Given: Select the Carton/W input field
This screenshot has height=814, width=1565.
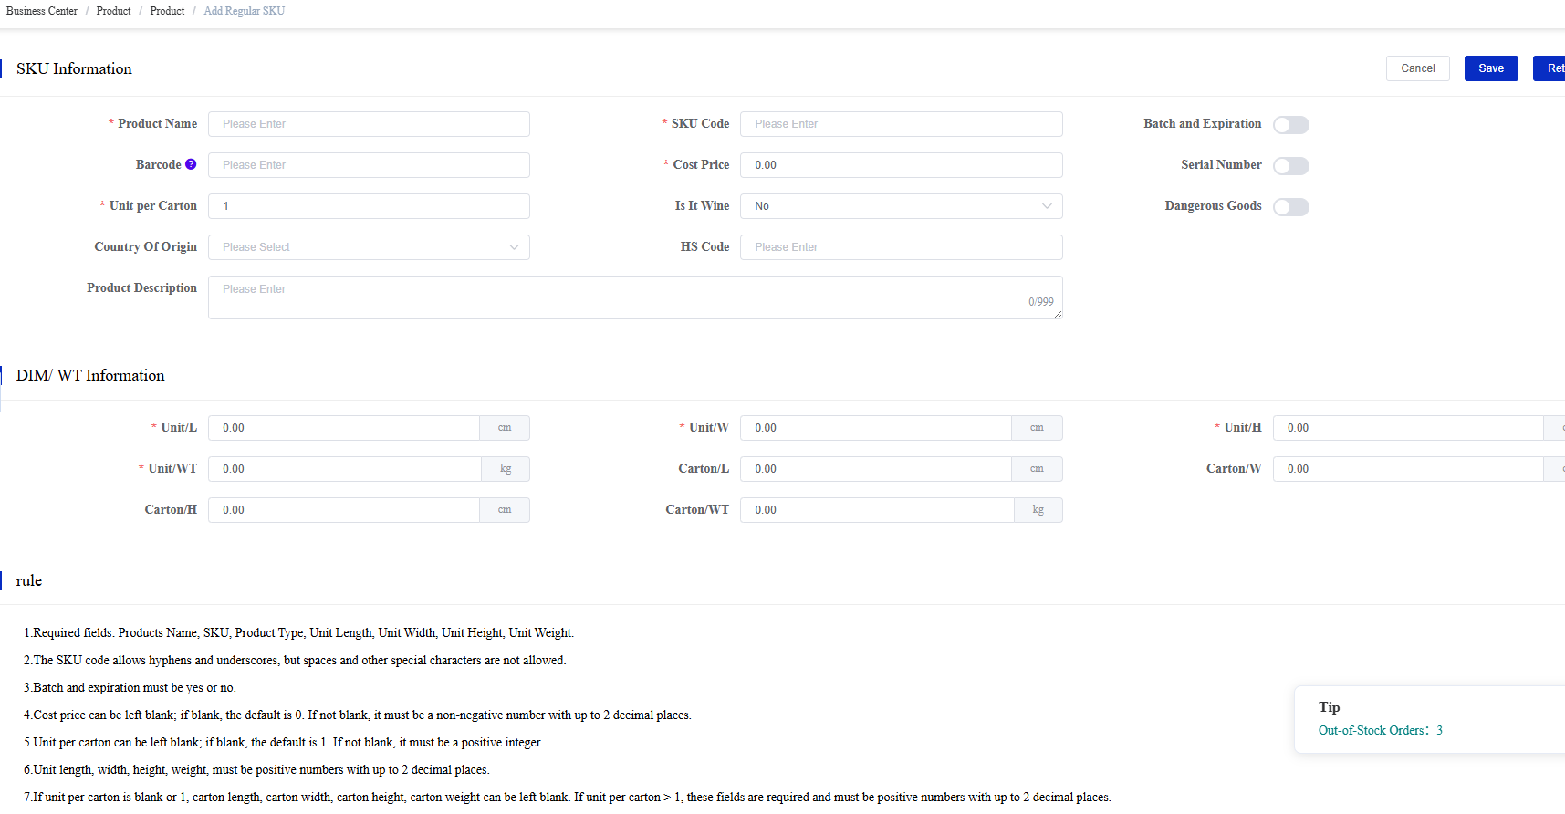Looking at the screenshot, I should pos(1408,469).
